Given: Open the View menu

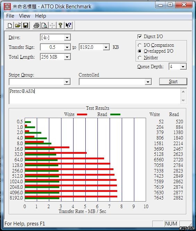Looking at the screenshot, I should pyautogui.click(x=25, y=16).
